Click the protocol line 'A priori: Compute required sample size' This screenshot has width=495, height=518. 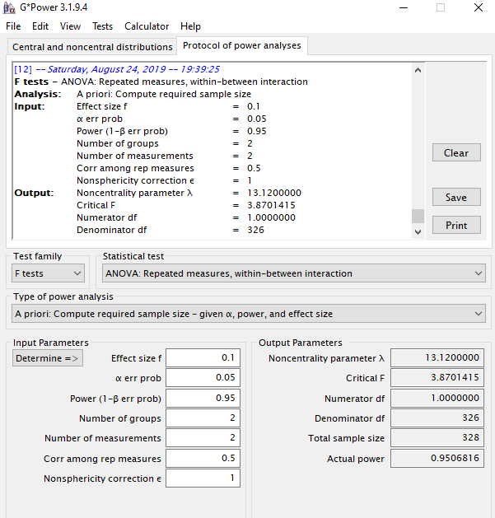tap(164, 94)
